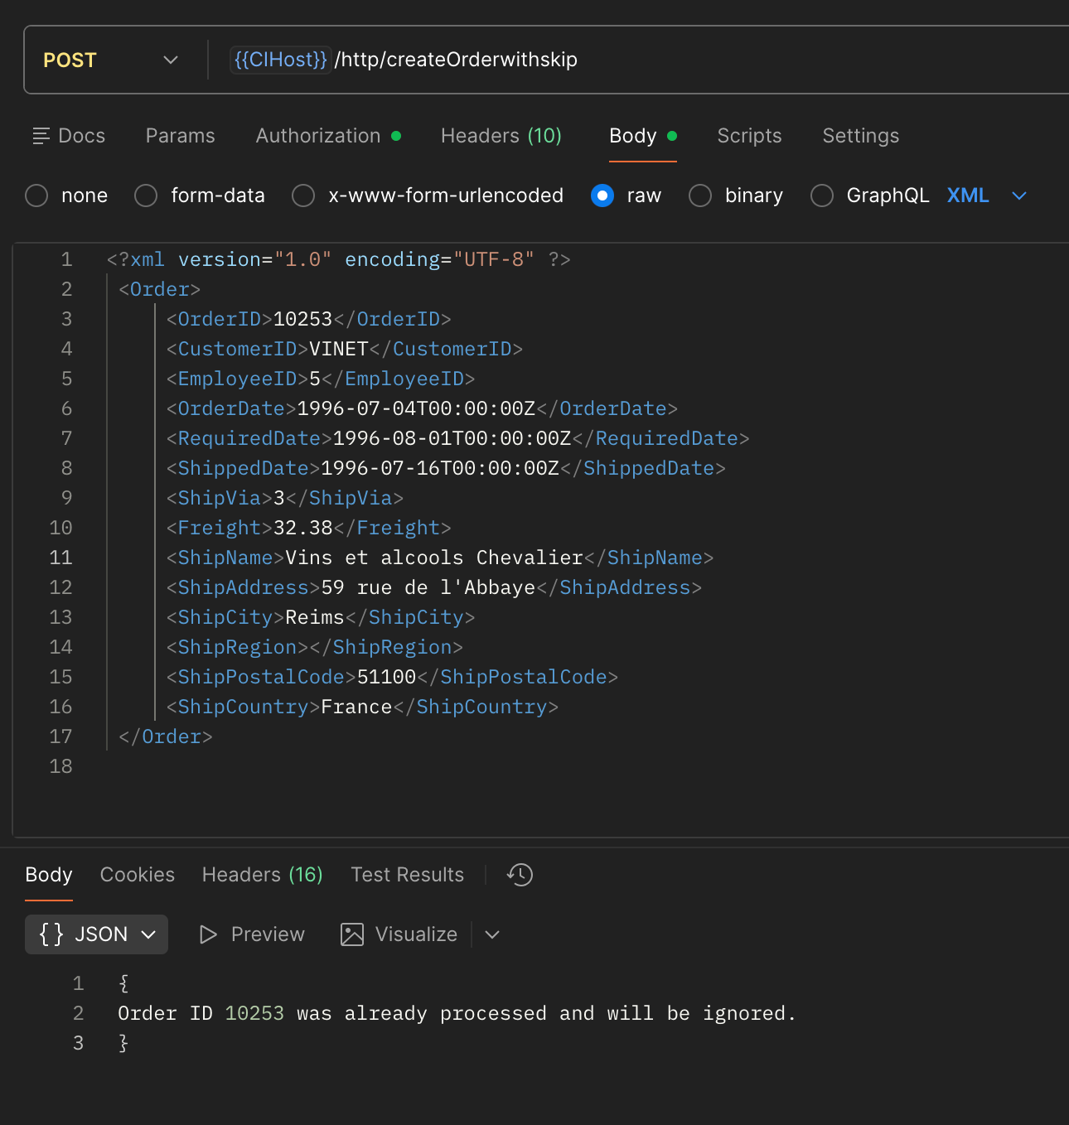Click the green dot on Authorization tab
The image size is (1069, 1125).
pyautogui.click(x=396, y=135)
